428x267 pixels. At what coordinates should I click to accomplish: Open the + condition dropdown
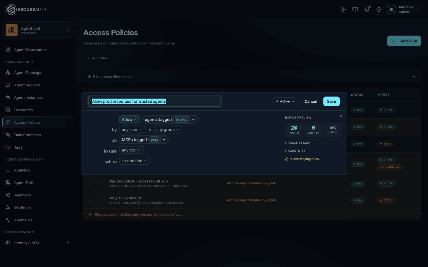[134, 161]
